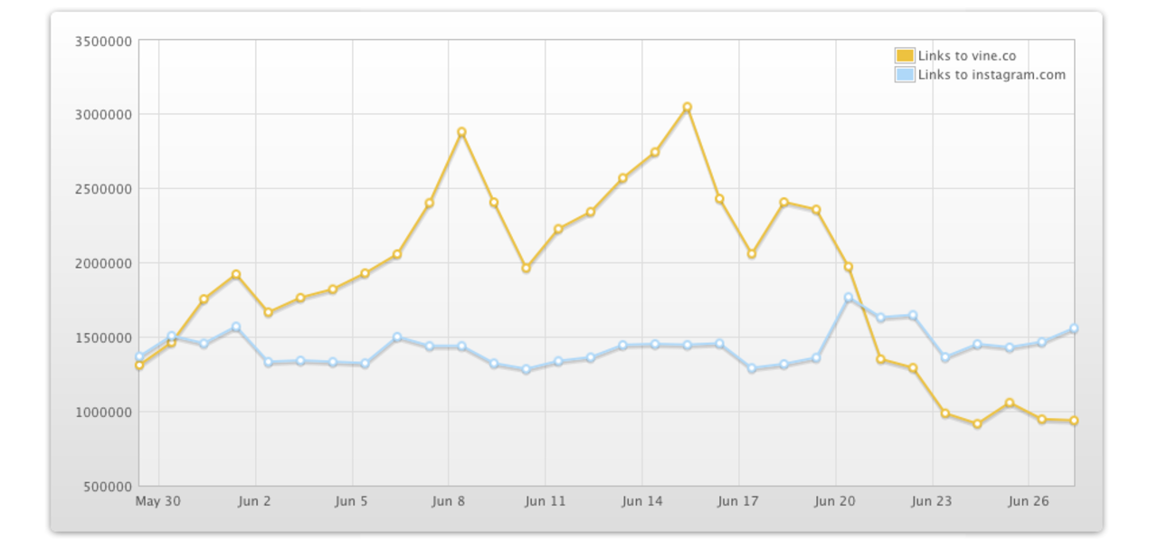The width and height of the screenshot is (1158, 541).
Task: Click the "Jun 14" x-axis label
Action: point(641,501)
